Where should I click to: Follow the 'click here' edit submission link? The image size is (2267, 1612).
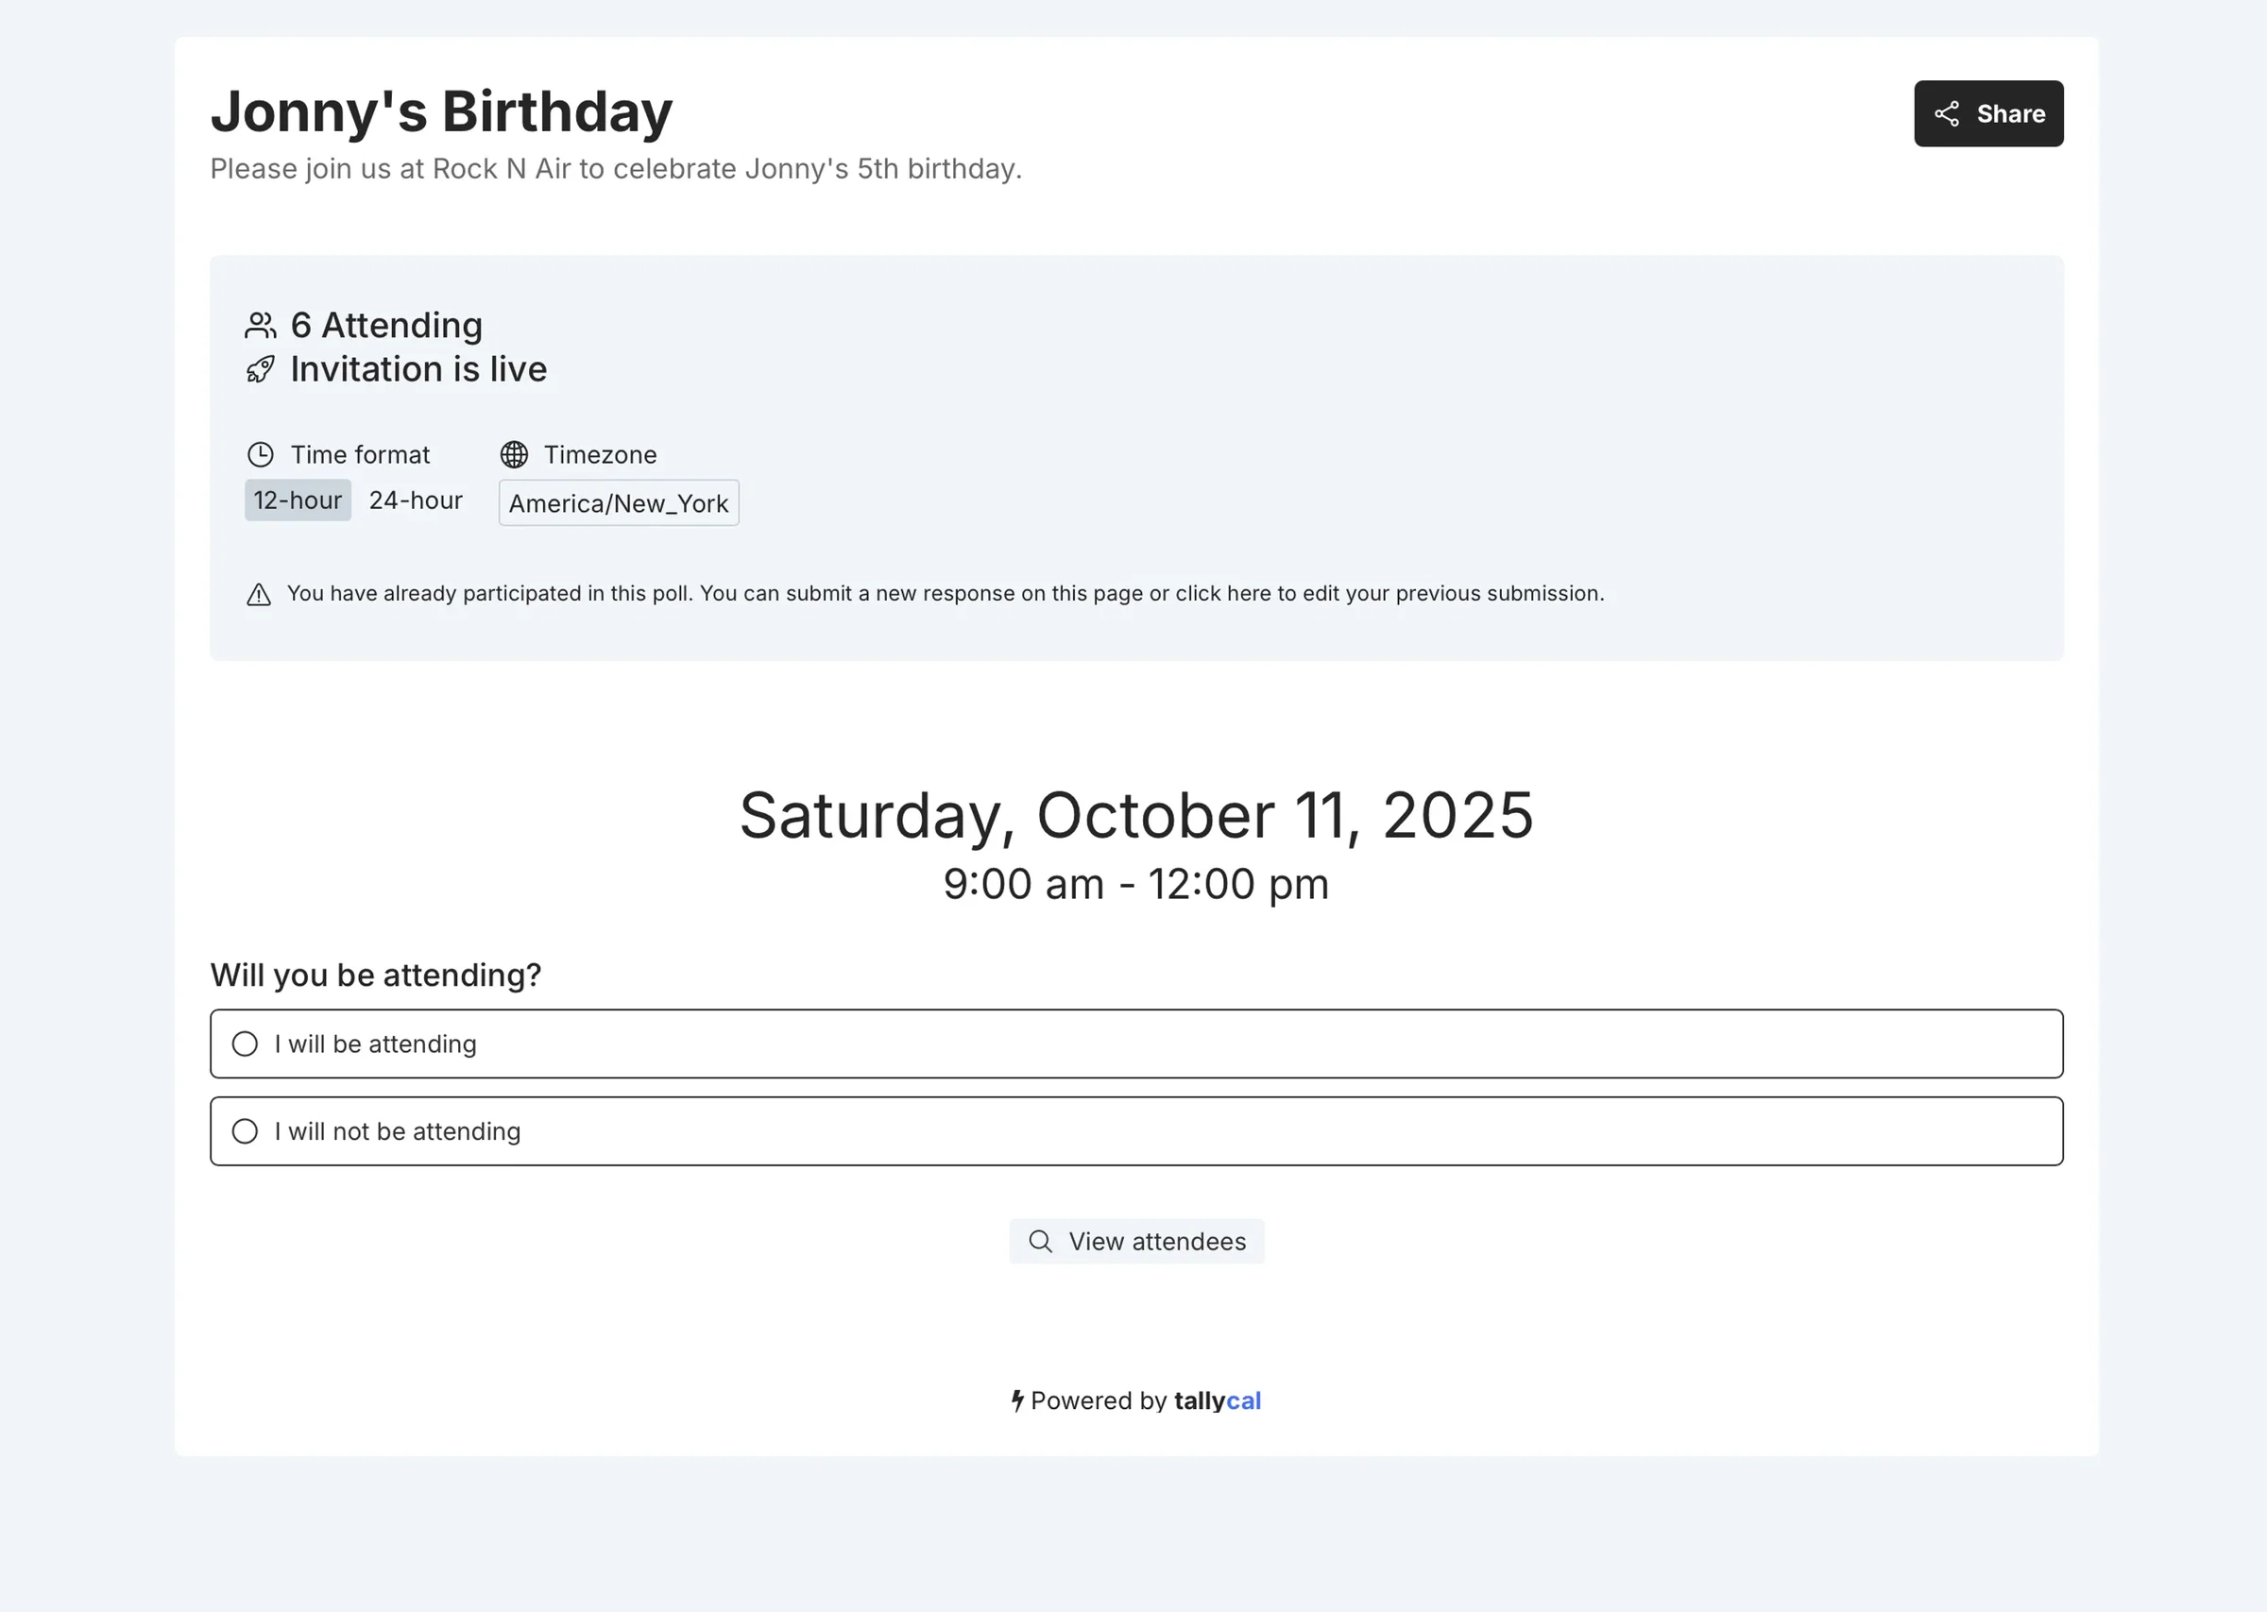(1223, 594)
